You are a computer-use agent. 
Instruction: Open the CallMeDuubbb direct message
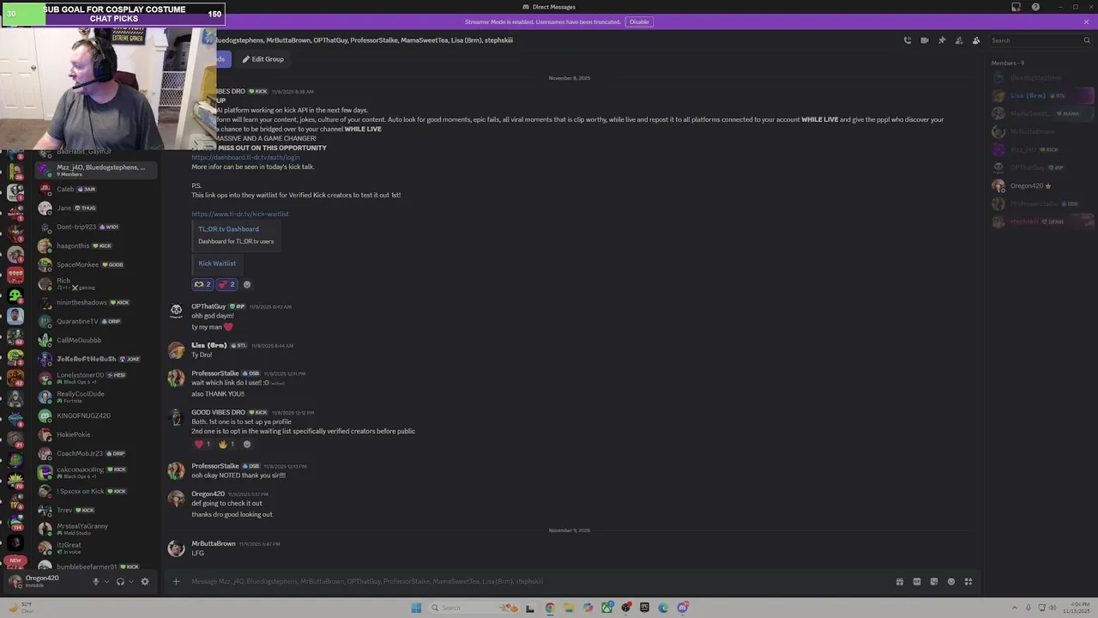(x=95, y=340)
